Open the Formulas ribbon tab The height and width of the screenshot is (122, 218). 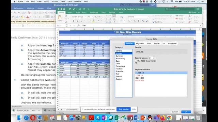[x=94, y=13]
